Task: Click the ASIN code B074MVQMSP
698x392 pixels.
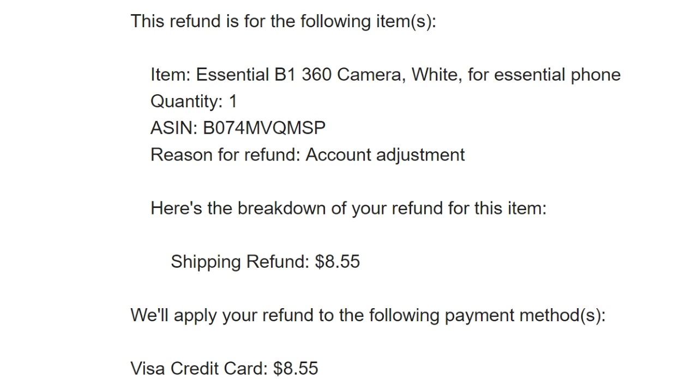Action: (264, 128)
